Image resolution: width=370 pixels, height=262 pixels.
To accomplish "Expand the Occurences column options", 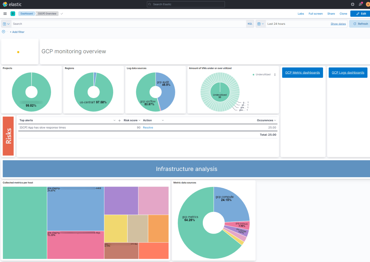I will coord(275,120).
